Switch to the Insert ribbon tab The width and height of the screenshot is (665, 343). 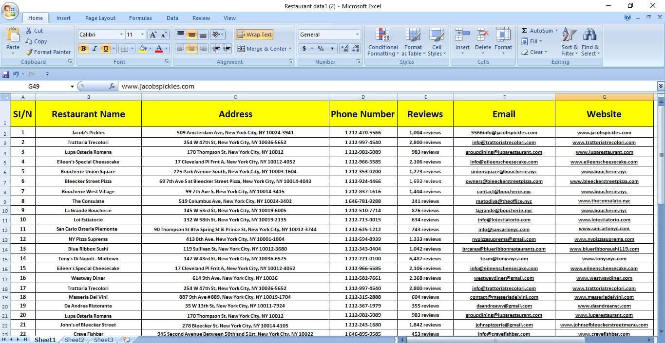pyautogui.click(x=63, y=18)
